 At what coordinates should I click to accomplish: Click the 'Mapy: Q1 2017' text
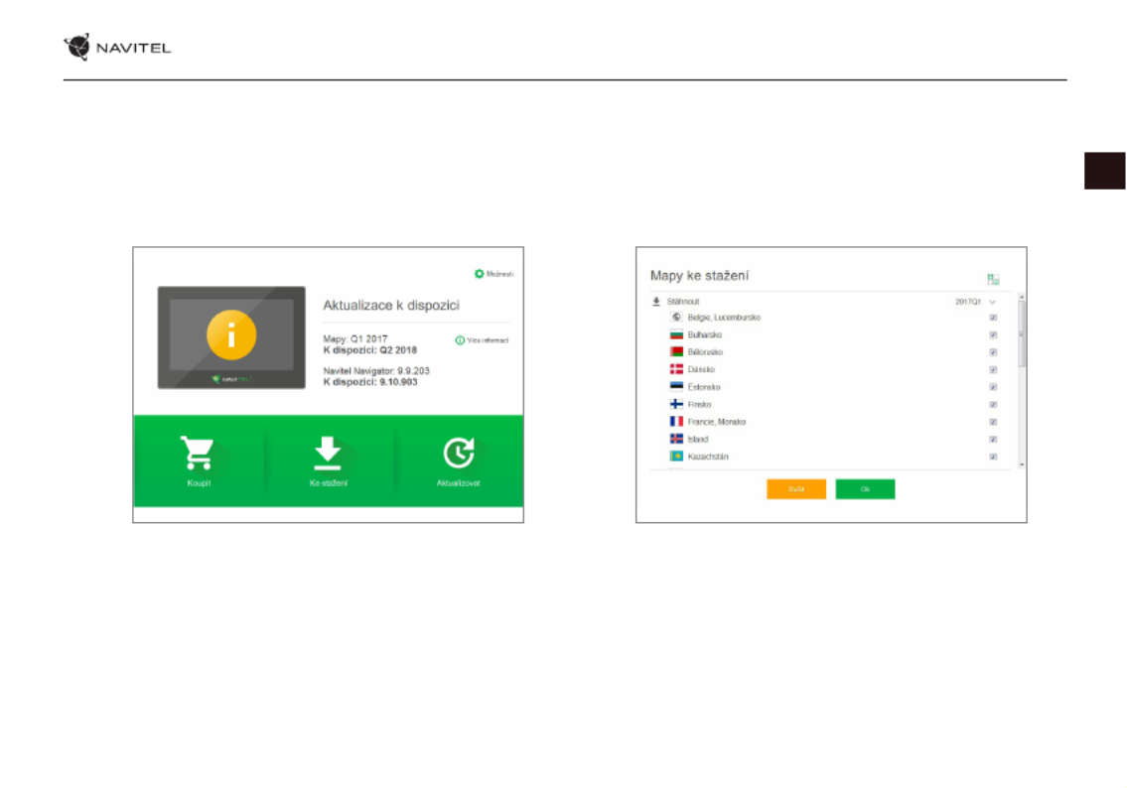click(x=355, y=338)
